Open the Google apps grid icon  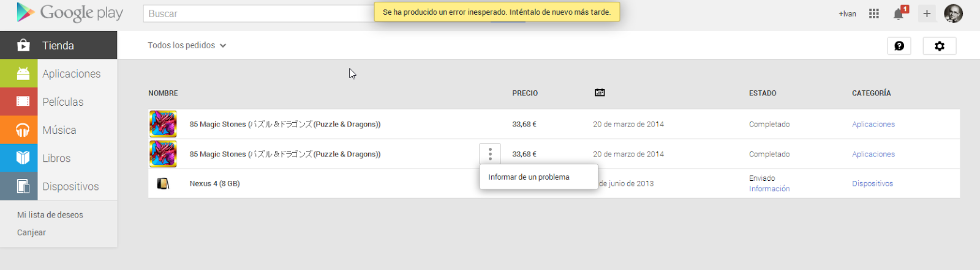click(874, 13)
